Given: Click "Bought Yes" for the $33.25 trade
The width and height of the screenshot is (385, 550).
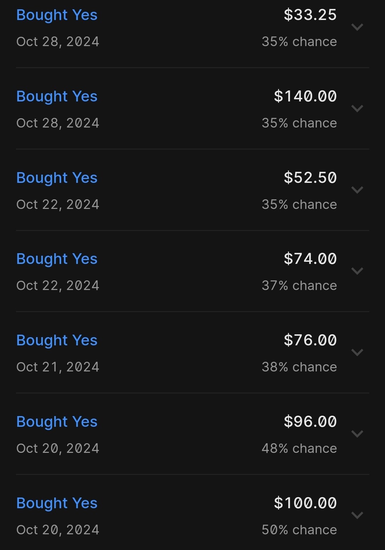Looking at the screenshot, I should pyautogui.click(x=57, y=15).
